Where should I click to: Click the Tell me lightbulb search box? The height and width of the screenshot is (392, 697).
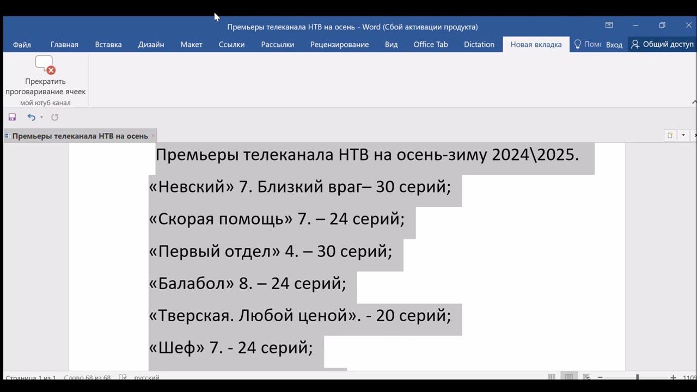click(587, 45)
